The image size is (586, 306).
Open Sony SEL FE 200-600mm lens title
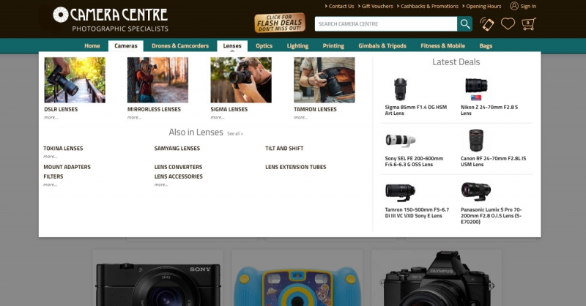[414, 161]
